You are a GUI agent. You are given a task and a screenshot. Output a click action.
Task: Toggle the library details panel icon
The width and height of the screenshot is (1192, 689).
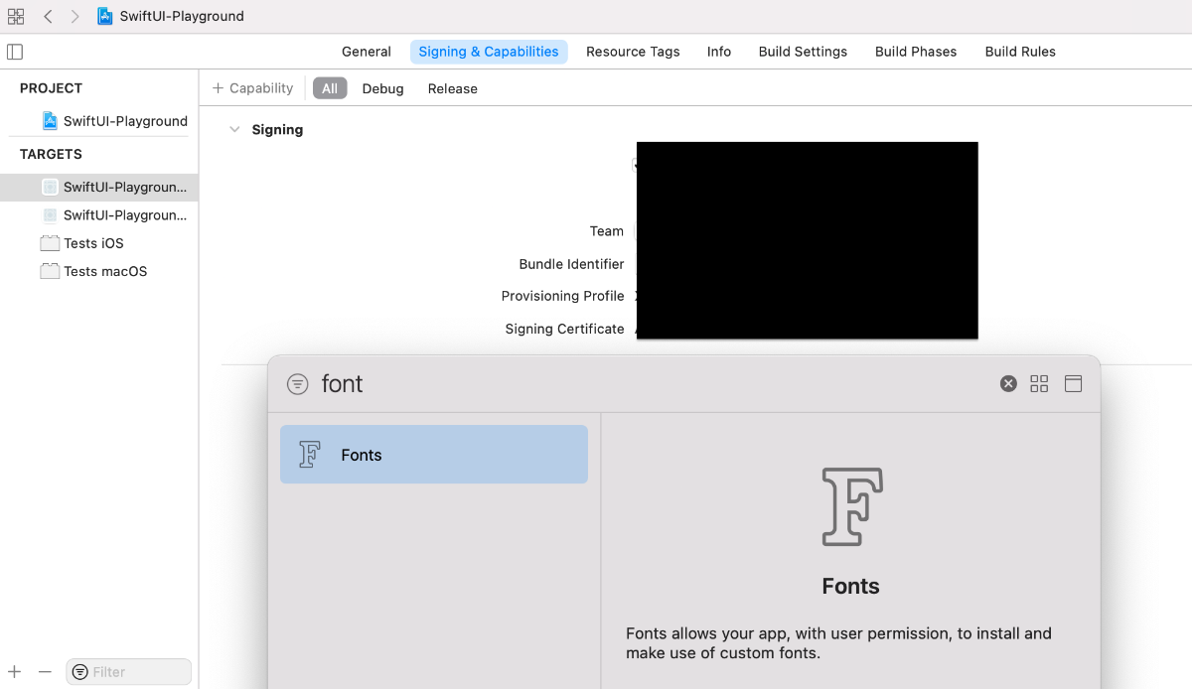click(1073, 384)
